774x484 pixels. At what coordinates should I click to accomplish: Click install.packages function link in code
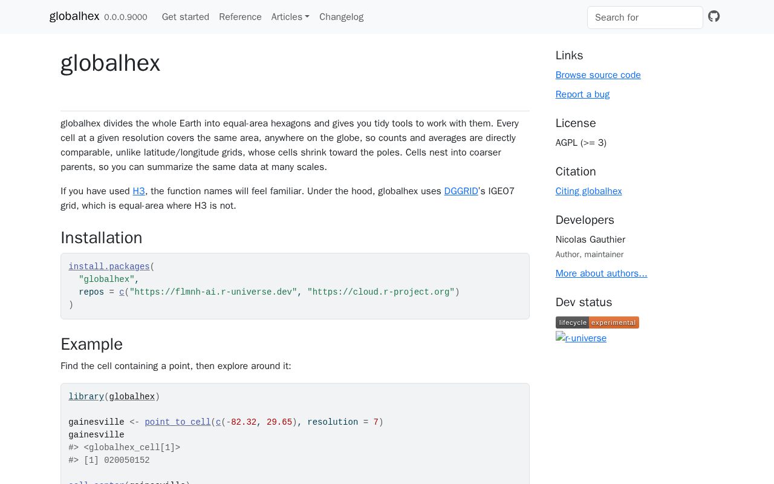(x=109, y=267)
